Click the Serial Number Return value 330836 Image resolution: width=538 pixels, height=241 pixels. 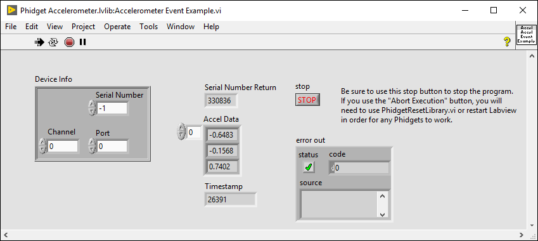[221, 101]
